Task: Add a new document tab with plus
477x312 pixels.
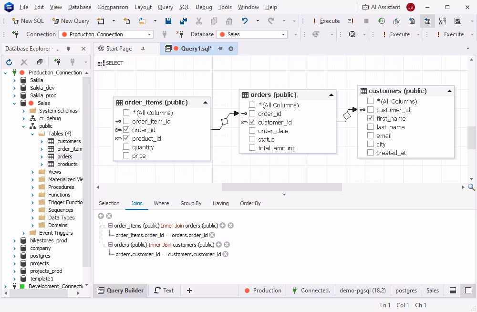Action: coord(189,291)
